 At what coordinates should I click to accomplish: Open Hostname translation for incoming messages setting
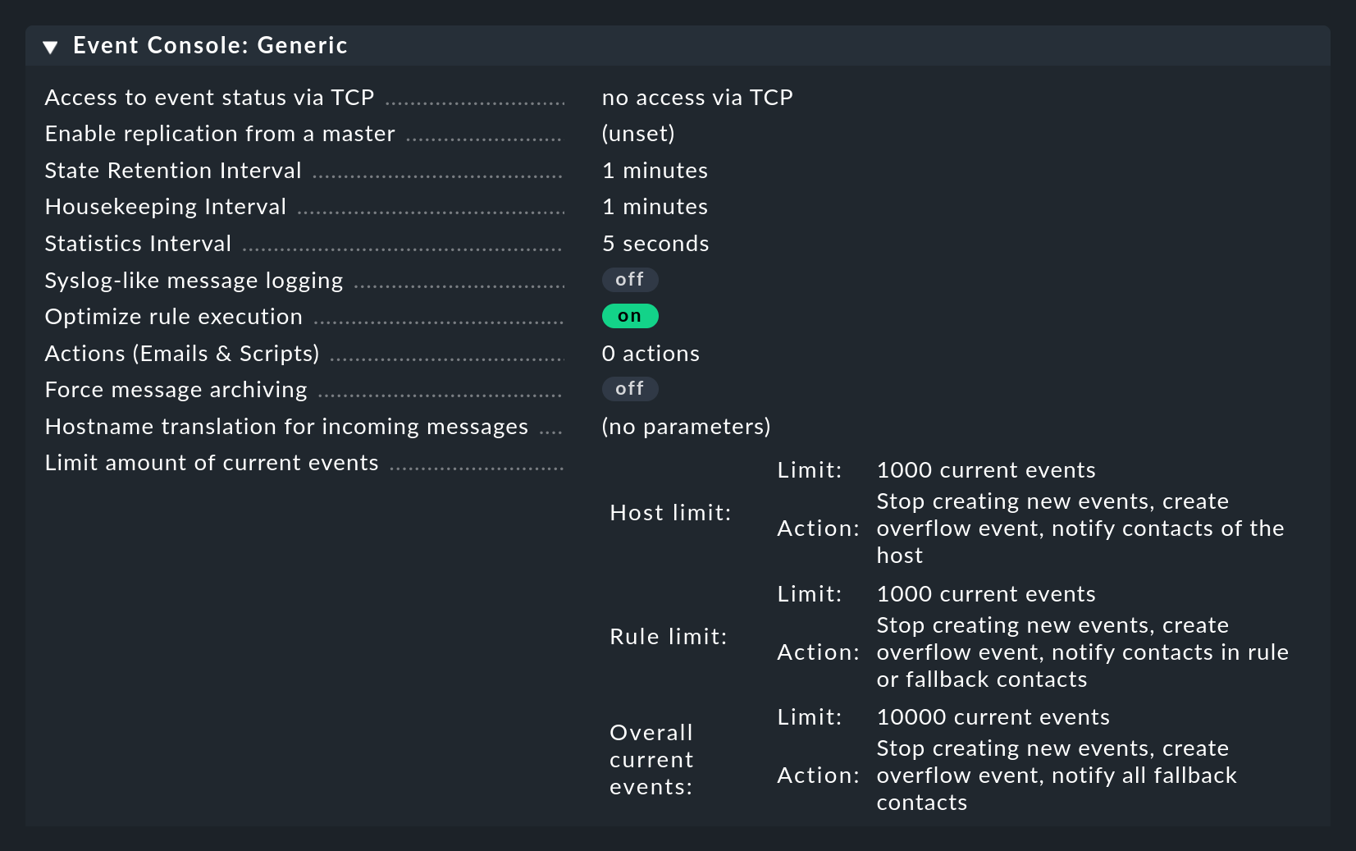(286, 427)
